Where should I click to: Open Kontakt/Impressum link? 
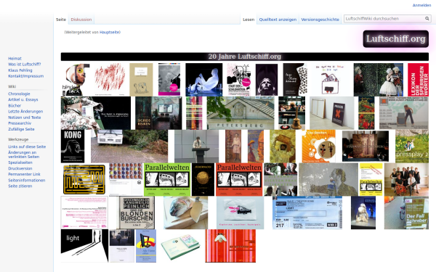click(26, 76)
